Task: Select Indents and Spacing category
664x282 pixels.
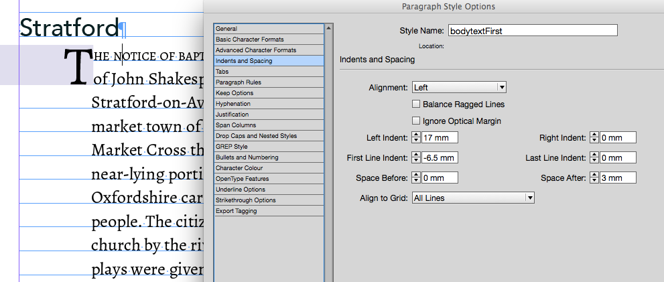Action: [x=269, y=61]
